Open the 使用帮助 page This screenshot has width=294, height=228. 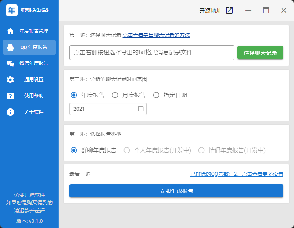point(29,96)
